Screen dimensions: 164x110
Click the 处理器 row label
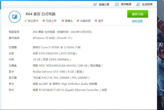(13, 47)
